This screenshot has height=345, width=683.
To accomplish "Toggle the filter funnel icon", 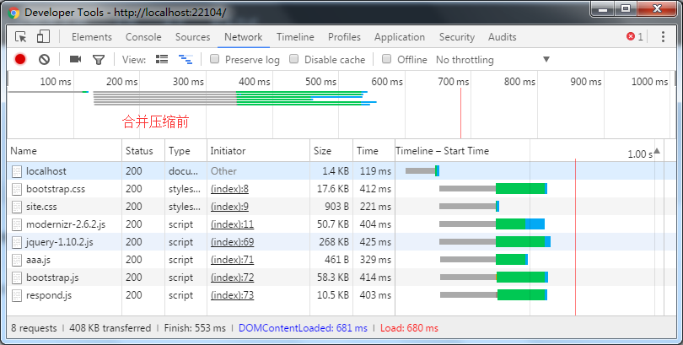I will coord(99,60).
